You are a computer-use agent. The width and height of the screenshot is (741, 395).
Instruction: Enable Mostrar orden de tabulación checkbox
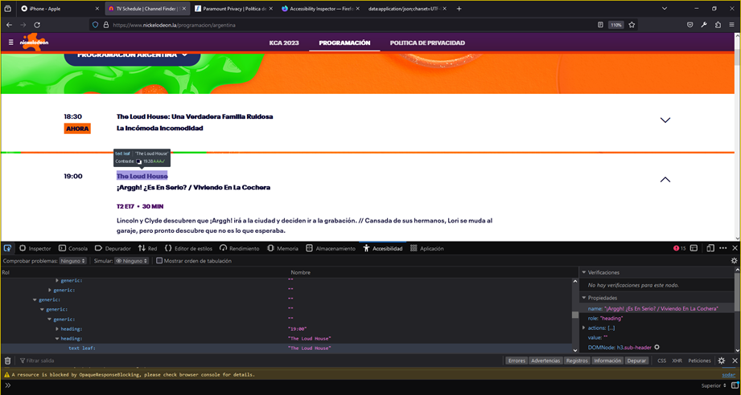pos(159,261)
